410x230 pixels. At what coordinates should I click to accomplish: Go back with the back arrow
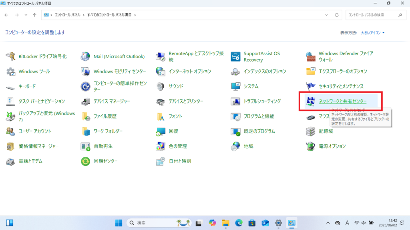[x=6, y=15]
